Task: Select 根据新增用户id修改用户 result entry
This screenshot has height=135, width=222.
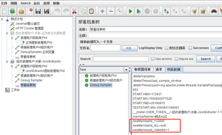Action: 106,80
